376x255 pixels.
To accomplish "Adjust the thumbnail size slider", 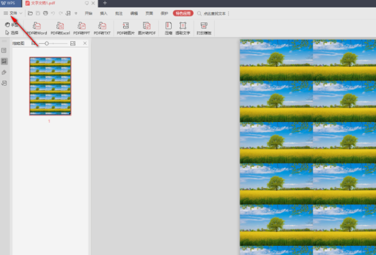I will tap(47, 43).
